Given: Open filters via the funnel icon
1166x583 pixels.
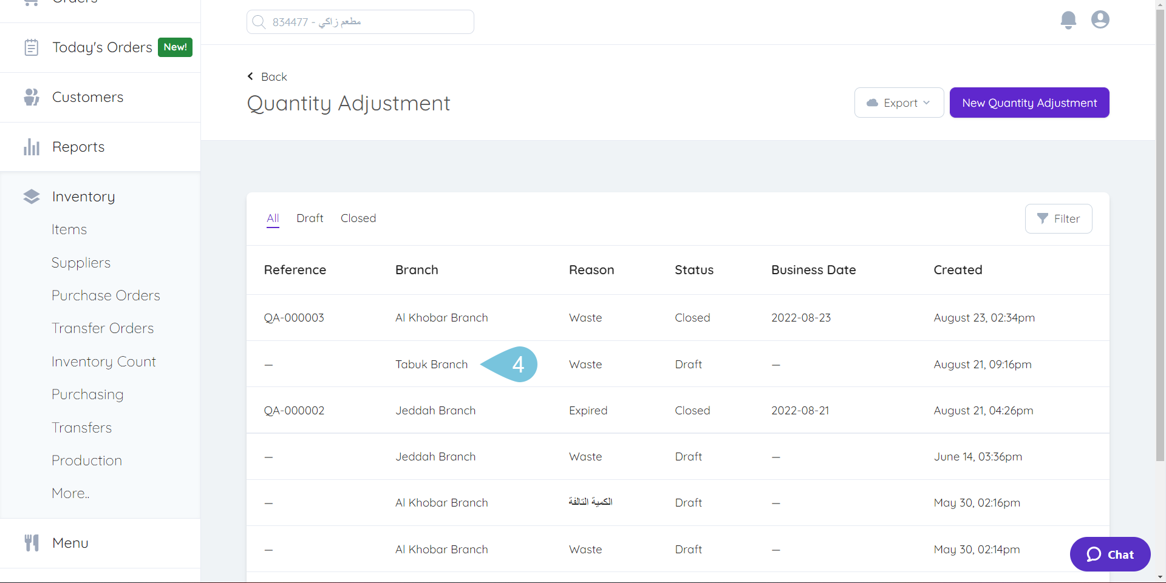Looking at the screenshot, I should (1043, 218).
